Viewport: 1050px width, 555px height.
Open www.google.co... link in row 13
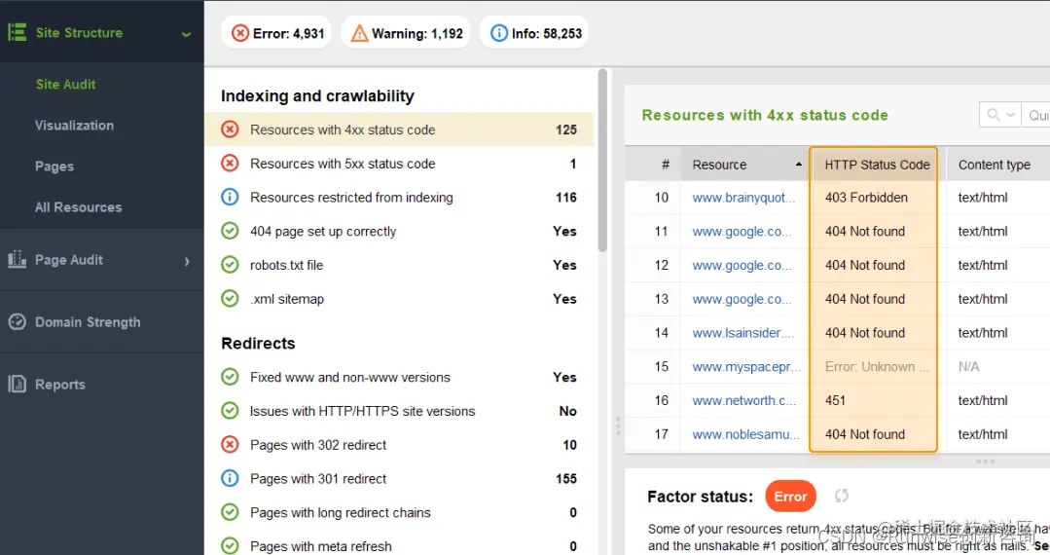742,299
